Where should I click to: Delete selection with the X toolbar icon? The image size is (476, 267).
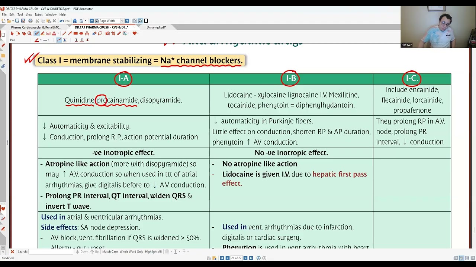point(54,21)
